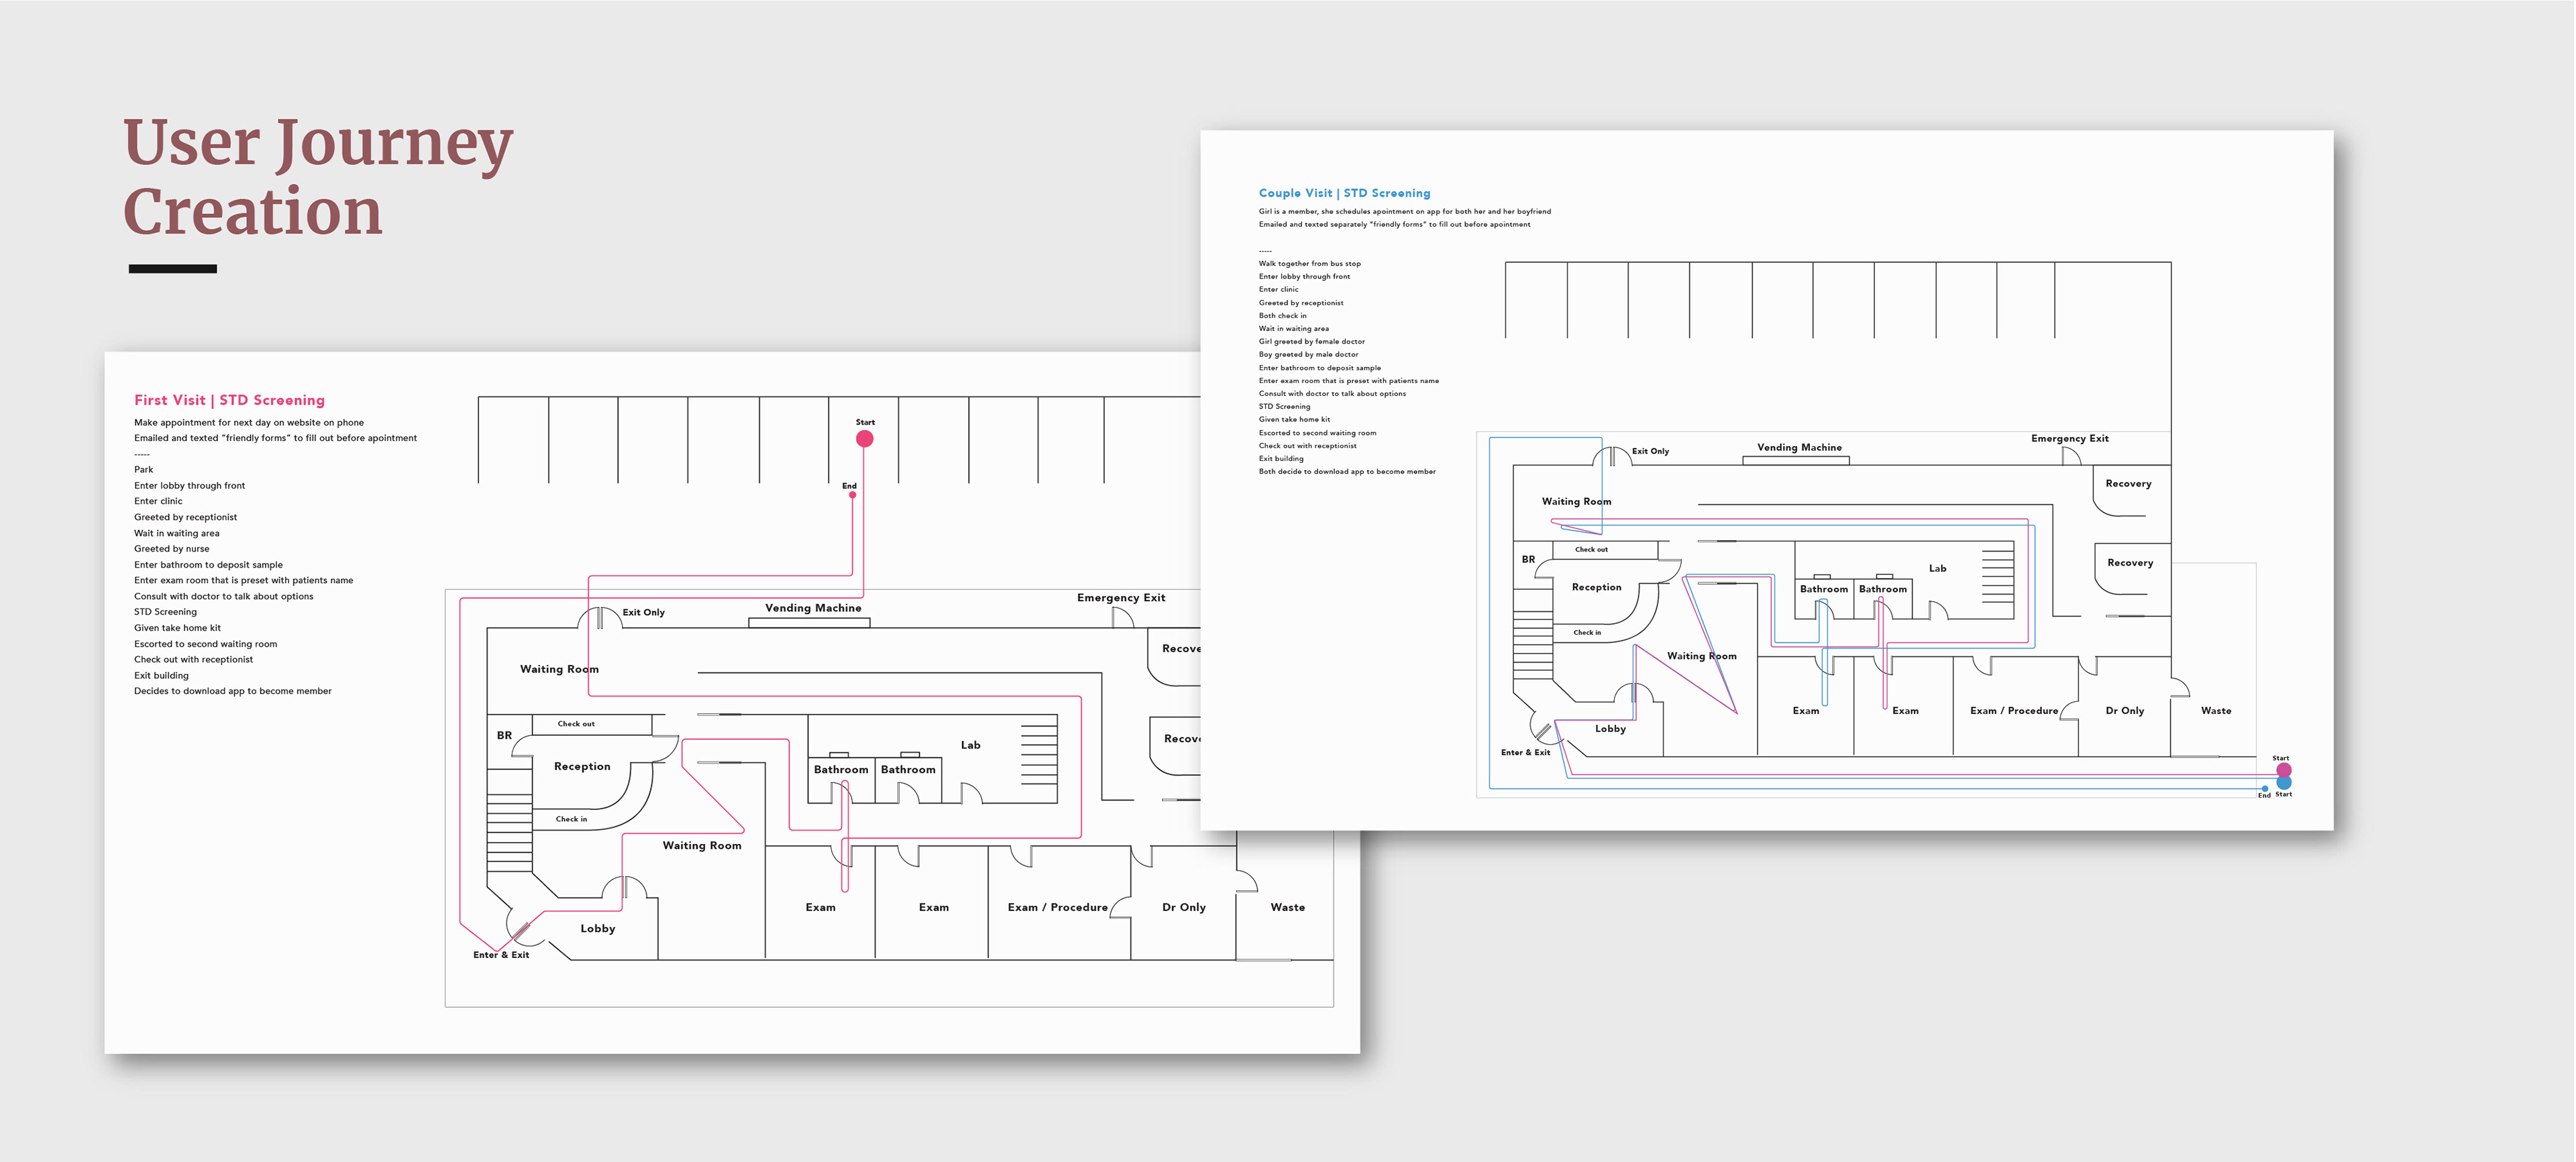2576x1162 pixels.
Task: Click the Waste room on left floor plan
Action: tap(1287, 908)
